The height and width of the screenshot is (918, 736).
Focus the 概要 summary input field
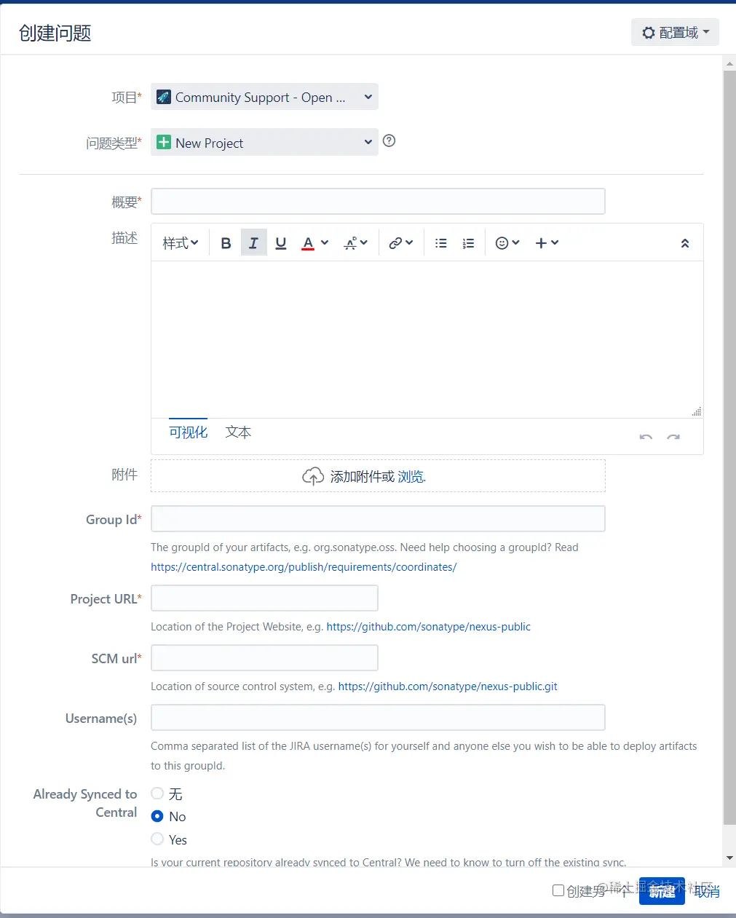(x=378, y=201)
